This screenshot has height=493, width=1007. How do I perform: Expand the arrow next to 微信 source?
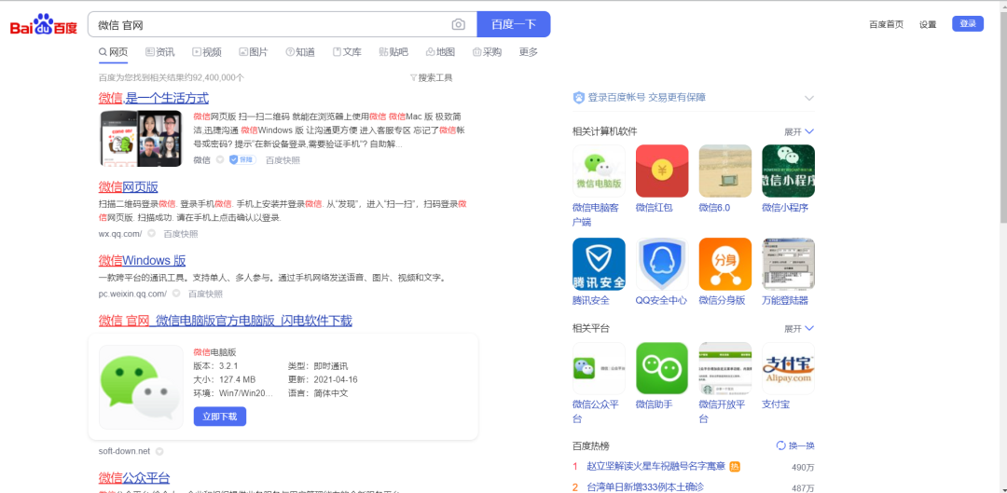coord(220,160)
